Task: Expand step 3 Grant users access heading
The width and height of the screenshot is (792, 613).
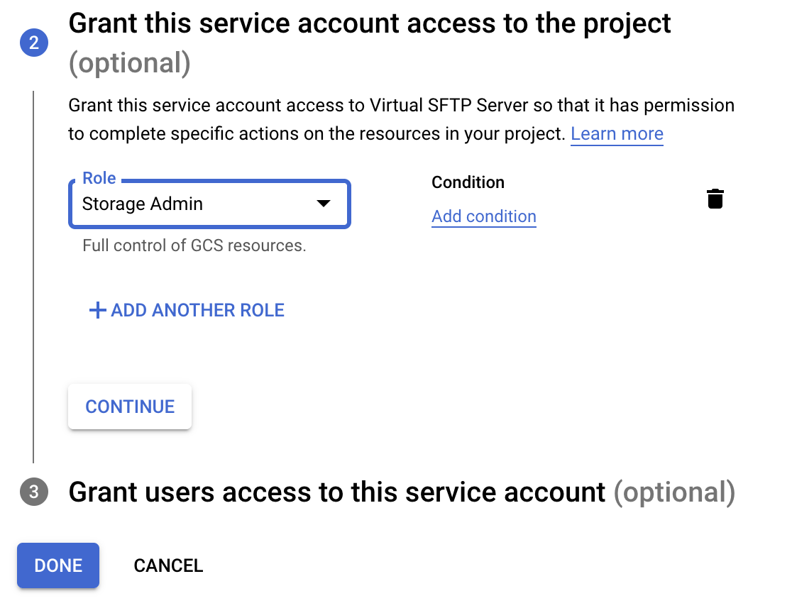Action: coord(402,492)
